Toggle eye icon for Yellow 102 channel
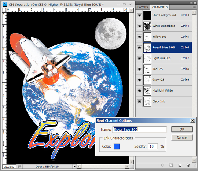Viewport: 198px width, 171px height. [x=139, y=37]
